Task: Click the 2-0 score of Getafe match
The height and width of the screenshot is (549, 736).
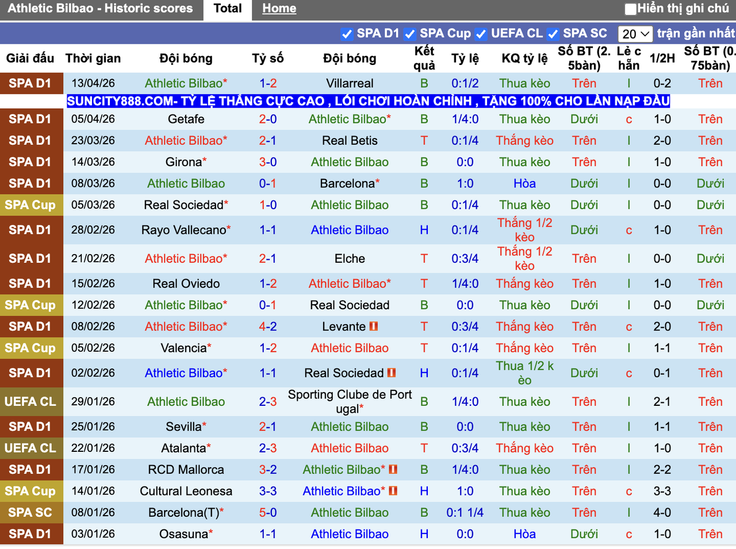Action: pos(268,119)
